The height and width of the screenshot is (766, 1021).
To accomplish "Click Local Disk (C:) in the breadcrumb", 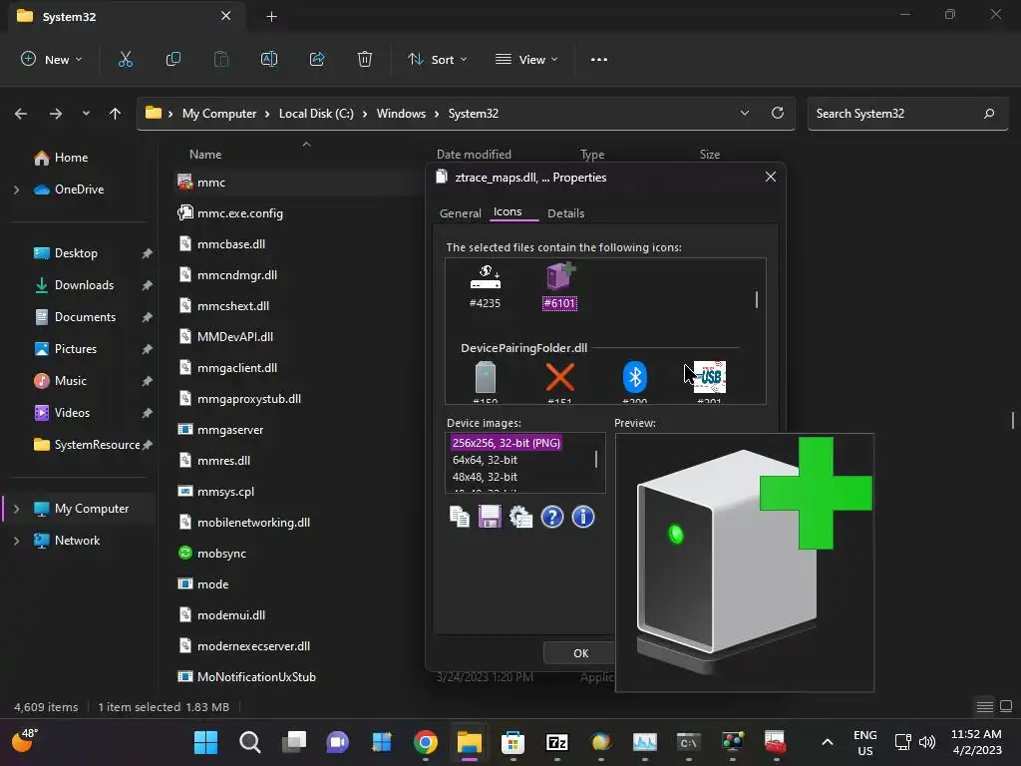I will pyautogui.click(x=316, y=114).
